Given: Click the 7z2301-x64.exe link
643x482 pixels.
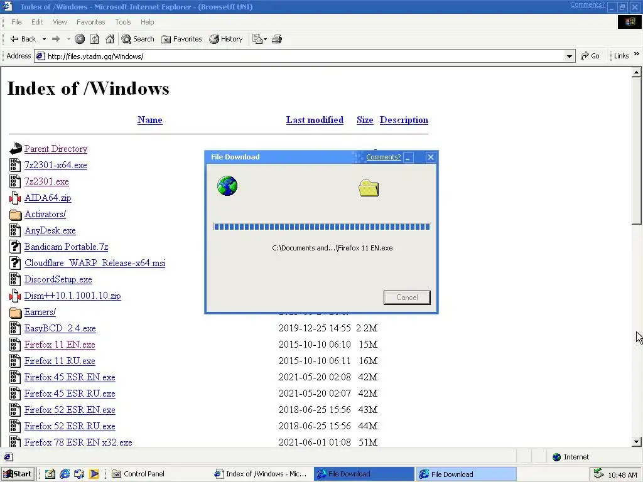Looking at the screenshot, I should coord(55,165).
